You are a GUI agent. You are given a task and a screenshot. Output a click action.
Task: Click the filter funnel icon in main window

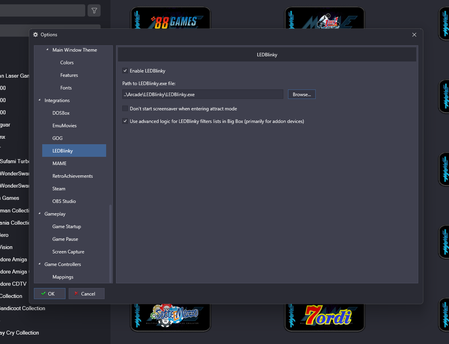94,11
